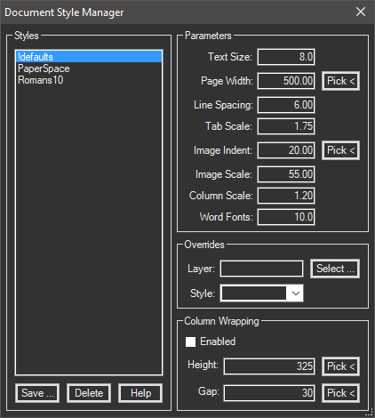The width and height of the screenshot is (375, 418).
Task: Open the layer Select ... dialog
Action: (335, 269)
